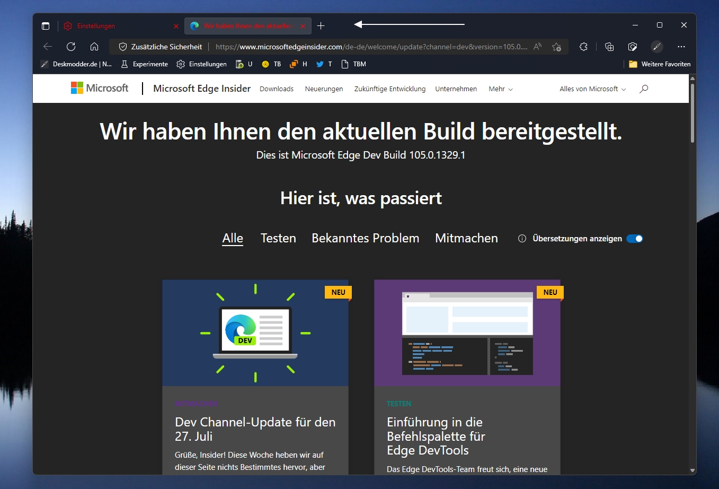Click the profile avatar icon

(x=657, y=47)
